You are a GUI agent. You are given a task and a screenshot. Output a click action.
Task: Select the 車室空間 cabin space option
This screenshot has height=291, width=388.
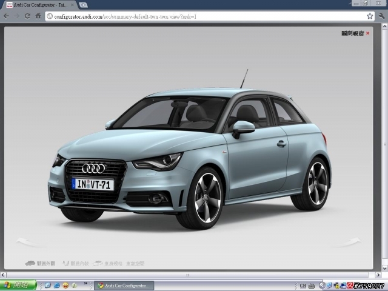tap(135, 263)
